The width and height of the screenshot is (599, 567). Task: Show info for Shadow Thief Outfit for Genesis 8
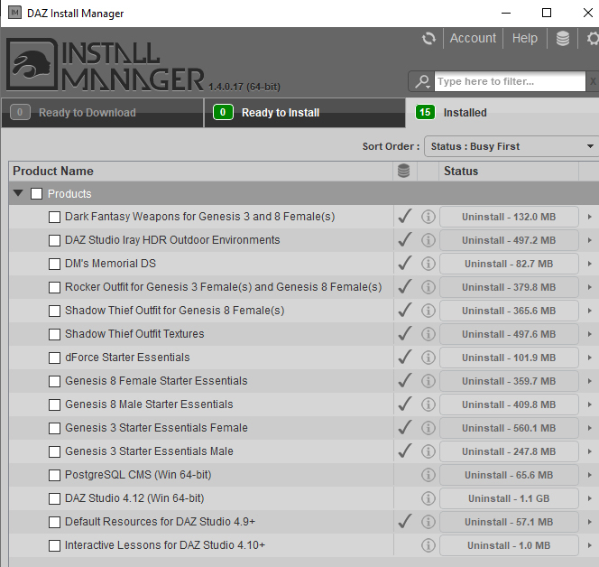click(x=429, y=311)
